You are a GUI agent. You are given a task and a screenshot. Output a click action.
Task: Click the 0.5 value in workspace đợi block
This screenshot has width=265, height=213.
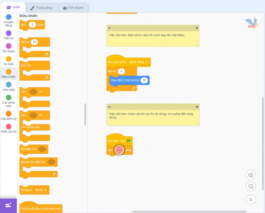[x=120, y=150]
